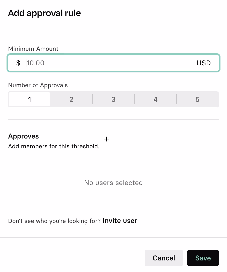Click the divider line above the Approves section

113,119
